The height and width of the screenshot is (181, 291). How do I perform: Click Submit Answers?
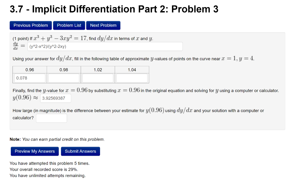click(x=80, y=151)
